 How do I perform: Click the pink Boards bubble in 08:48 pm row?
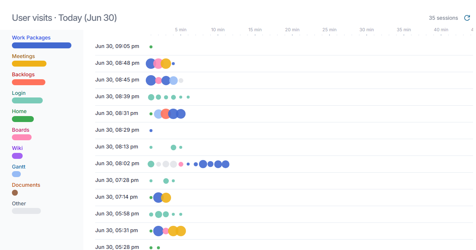[158, 64]
